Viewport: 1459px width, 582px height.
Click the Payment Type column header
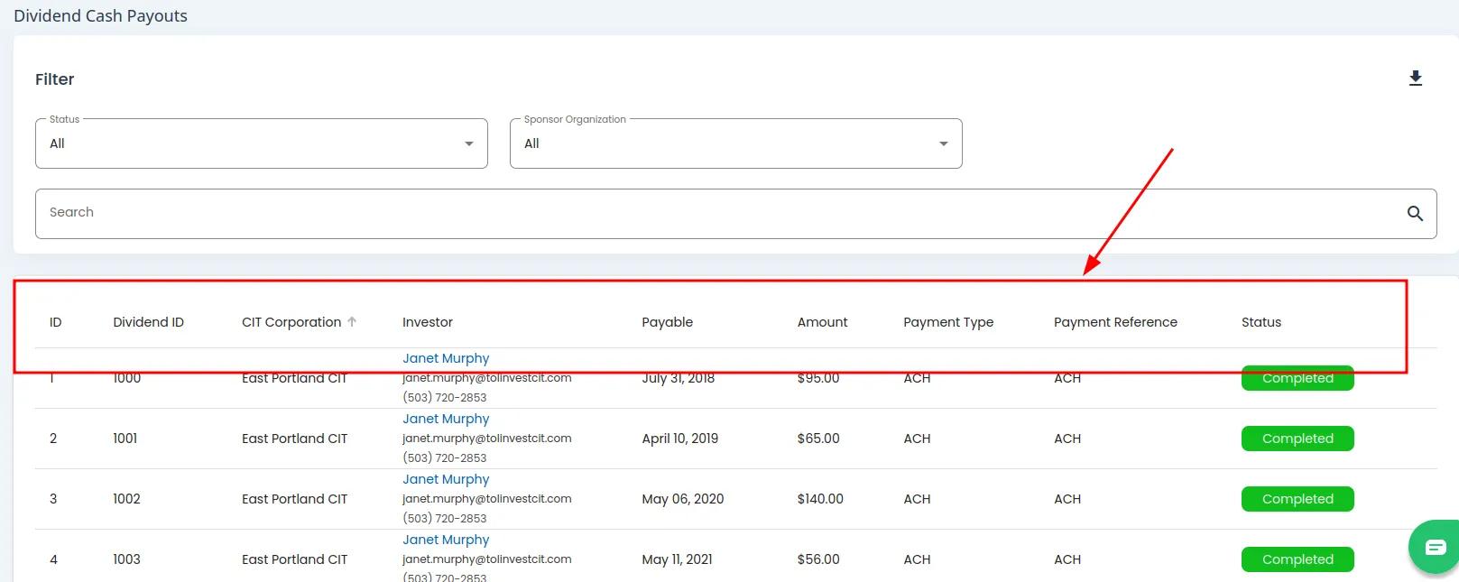(x=947, y=322)
